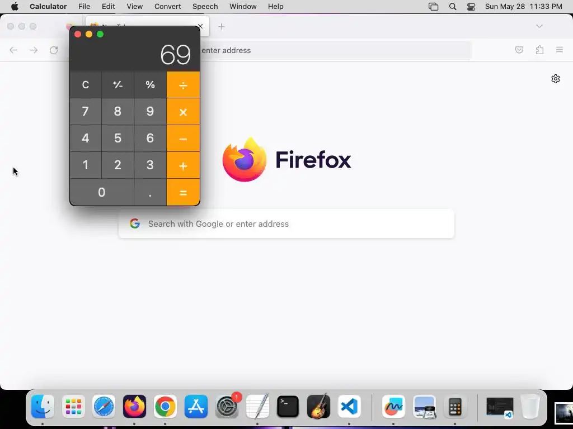The image size is (573, 429).
Task: Open Firefox from the dock
Action: (x=134, y=407)
